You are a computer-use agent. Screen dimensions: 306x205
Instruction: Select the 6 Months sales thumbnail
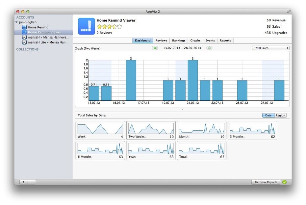[100, 150]
